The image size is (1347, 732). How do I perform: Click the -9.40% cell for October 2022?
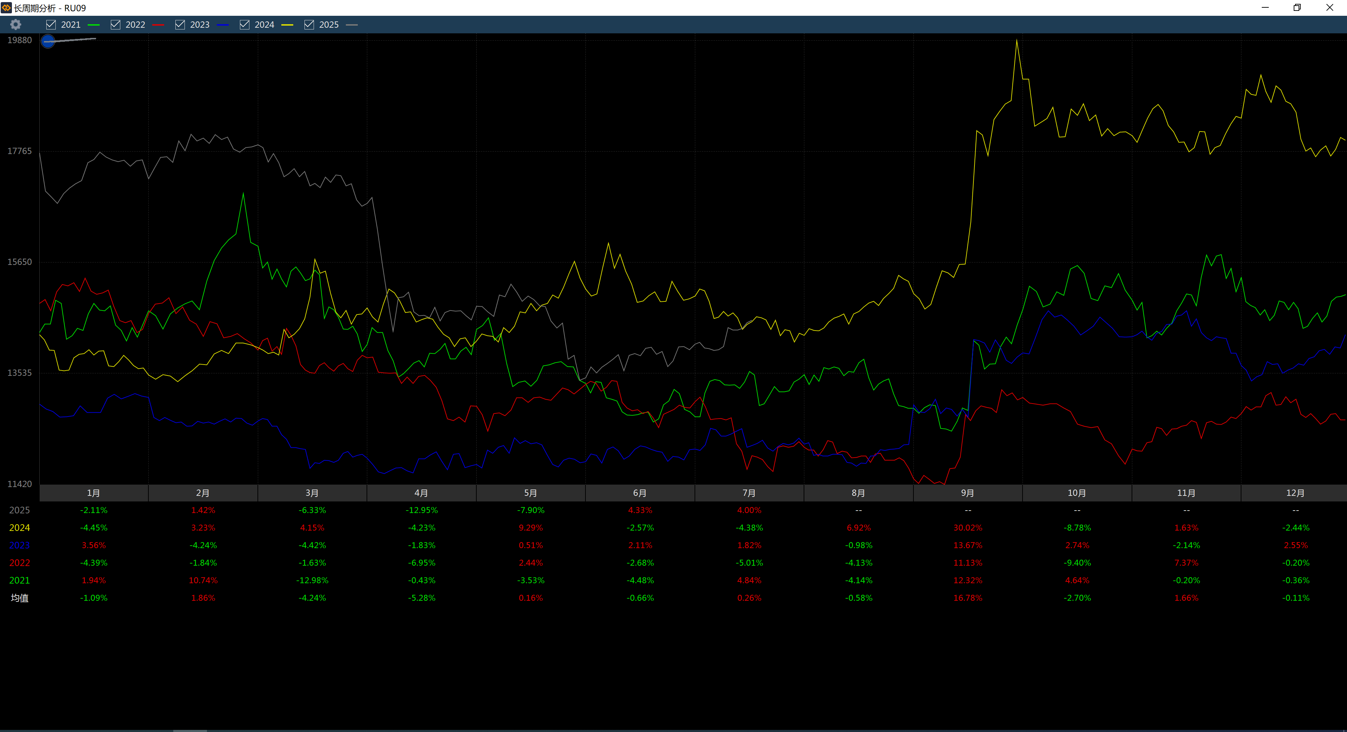[x=1077, y=563]
